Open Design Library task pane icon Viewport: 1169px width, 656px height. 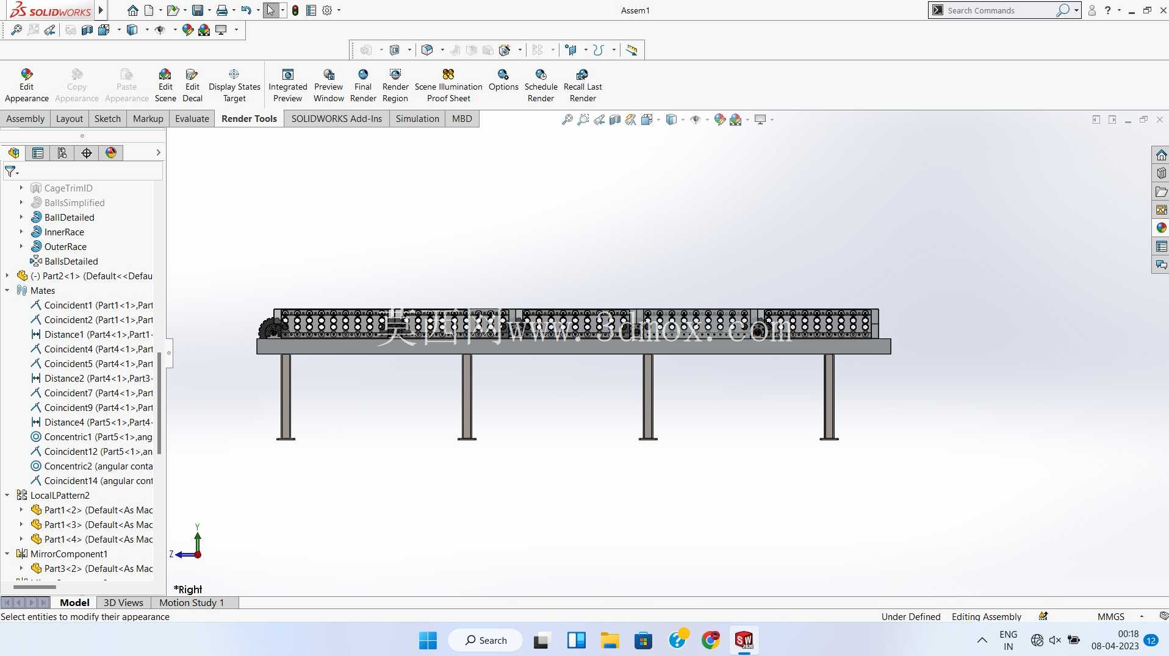pyautogui.click(x=1161, y=173)
